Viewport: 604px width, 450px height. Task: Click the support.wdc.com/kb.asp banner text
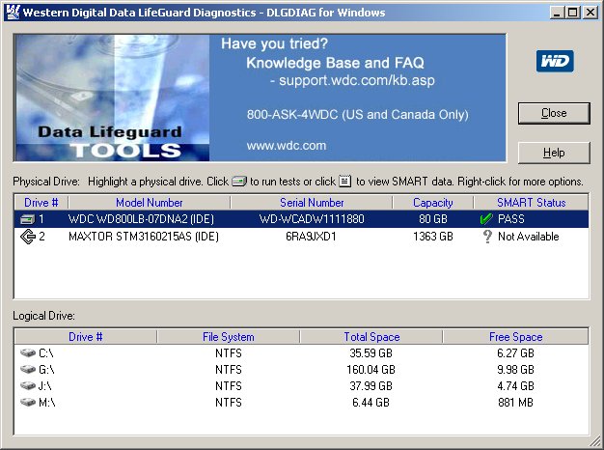(357, 80)
